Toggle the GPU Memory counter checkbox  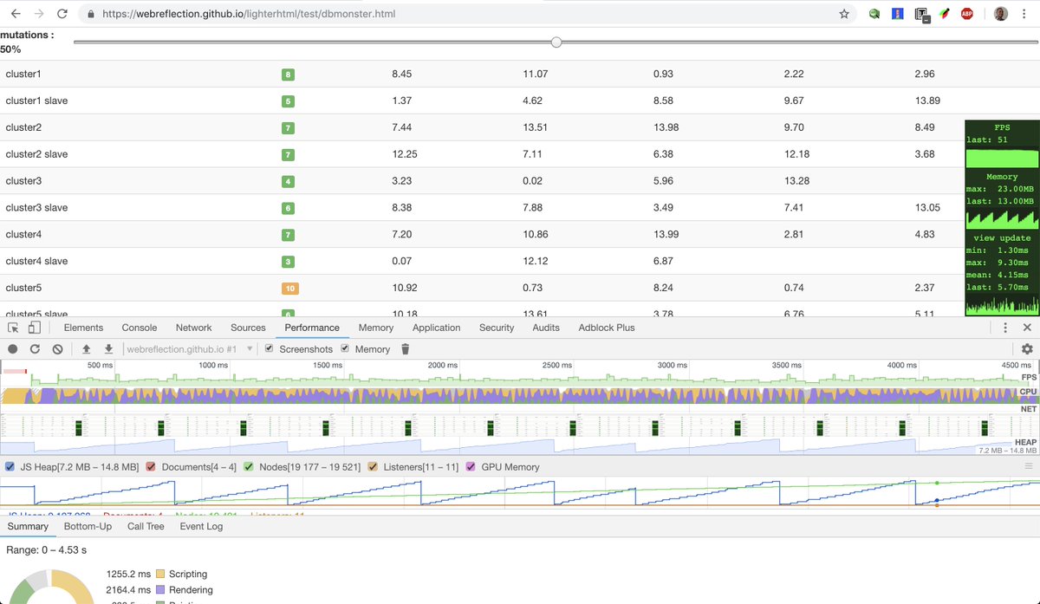[x=471, y=466]
